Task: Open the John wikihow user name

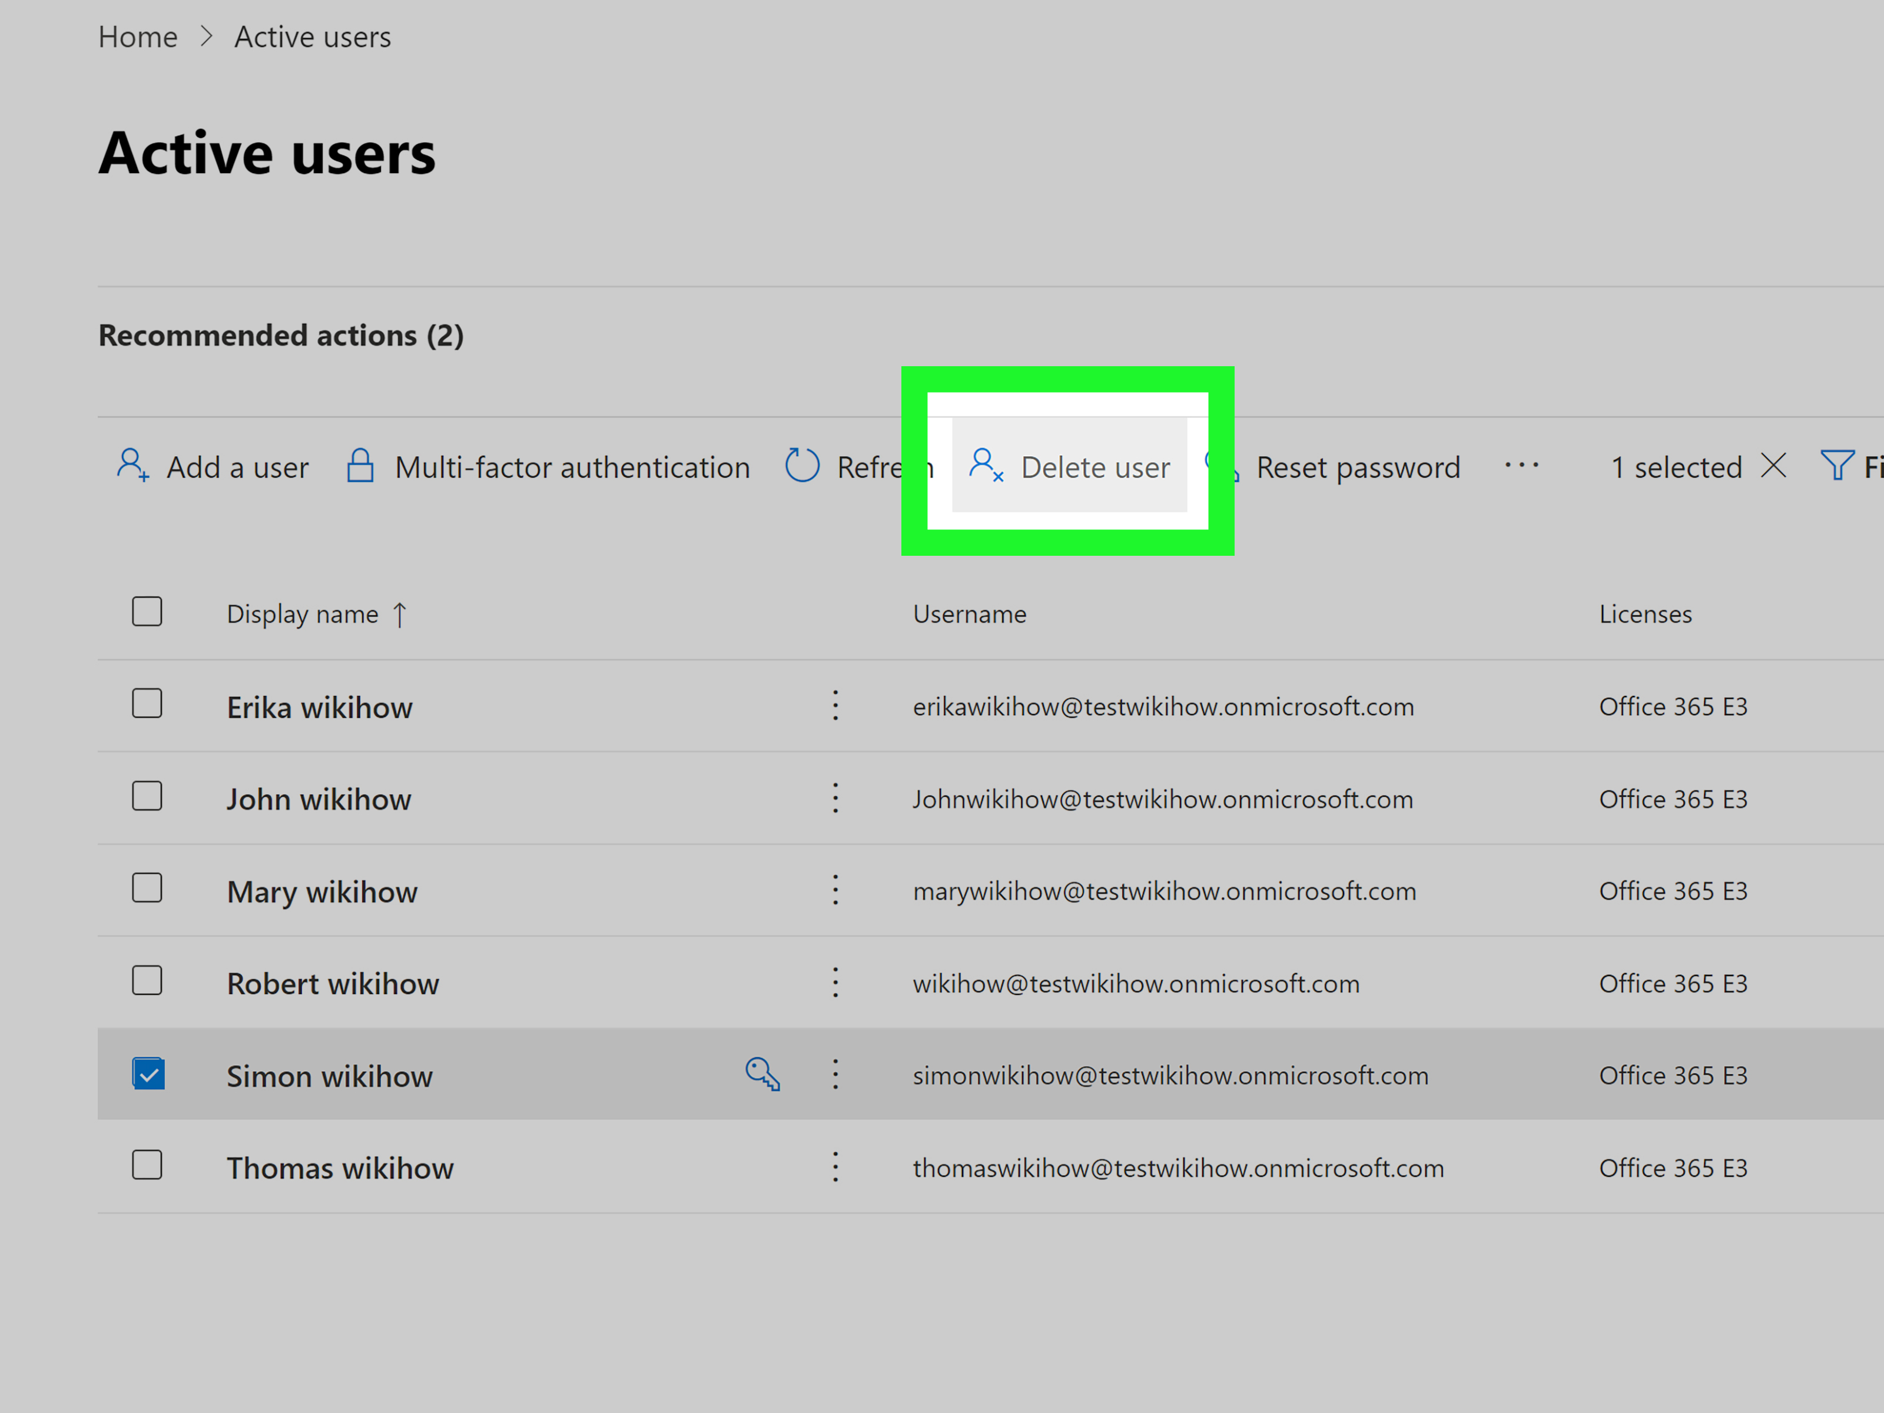Action: [x=319, y=799]
